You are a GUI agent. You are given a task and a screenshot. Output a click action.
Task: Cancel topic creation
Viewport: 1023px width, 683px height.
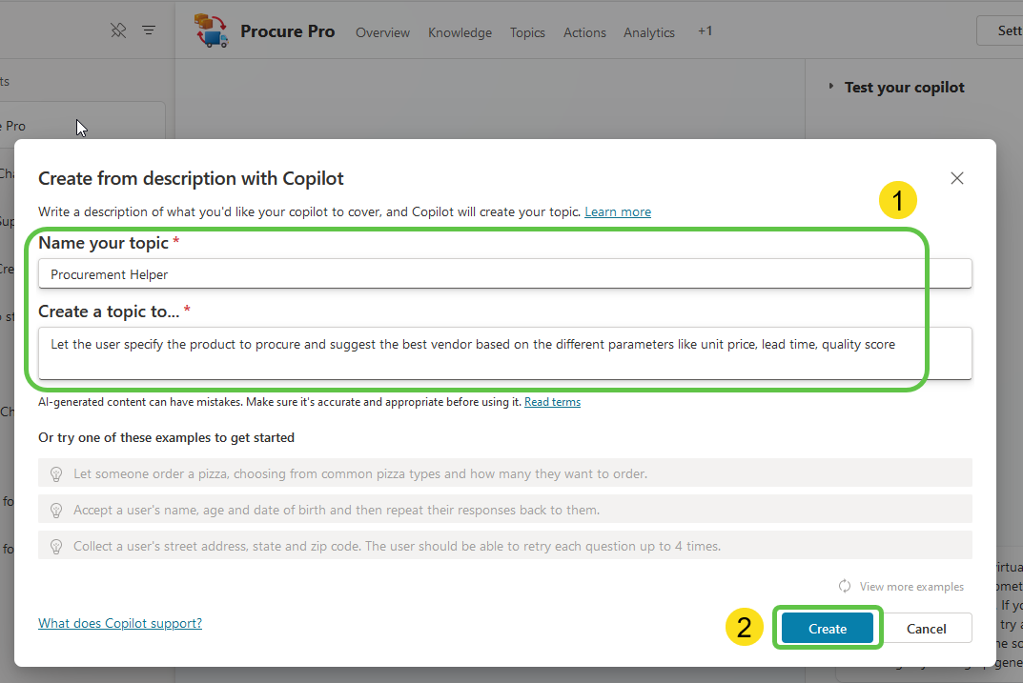(926, 628)
